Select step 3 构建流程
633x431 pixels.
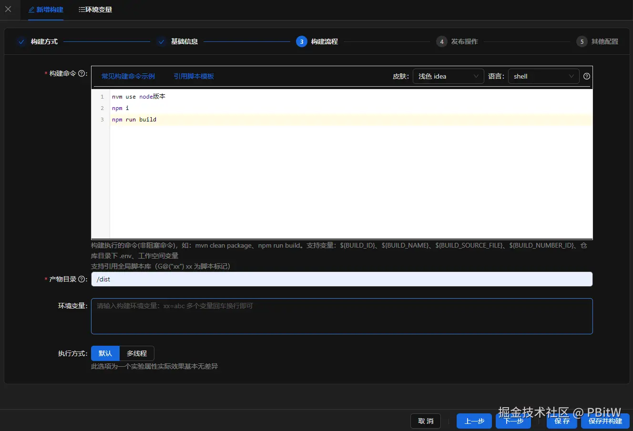point(317,41)
